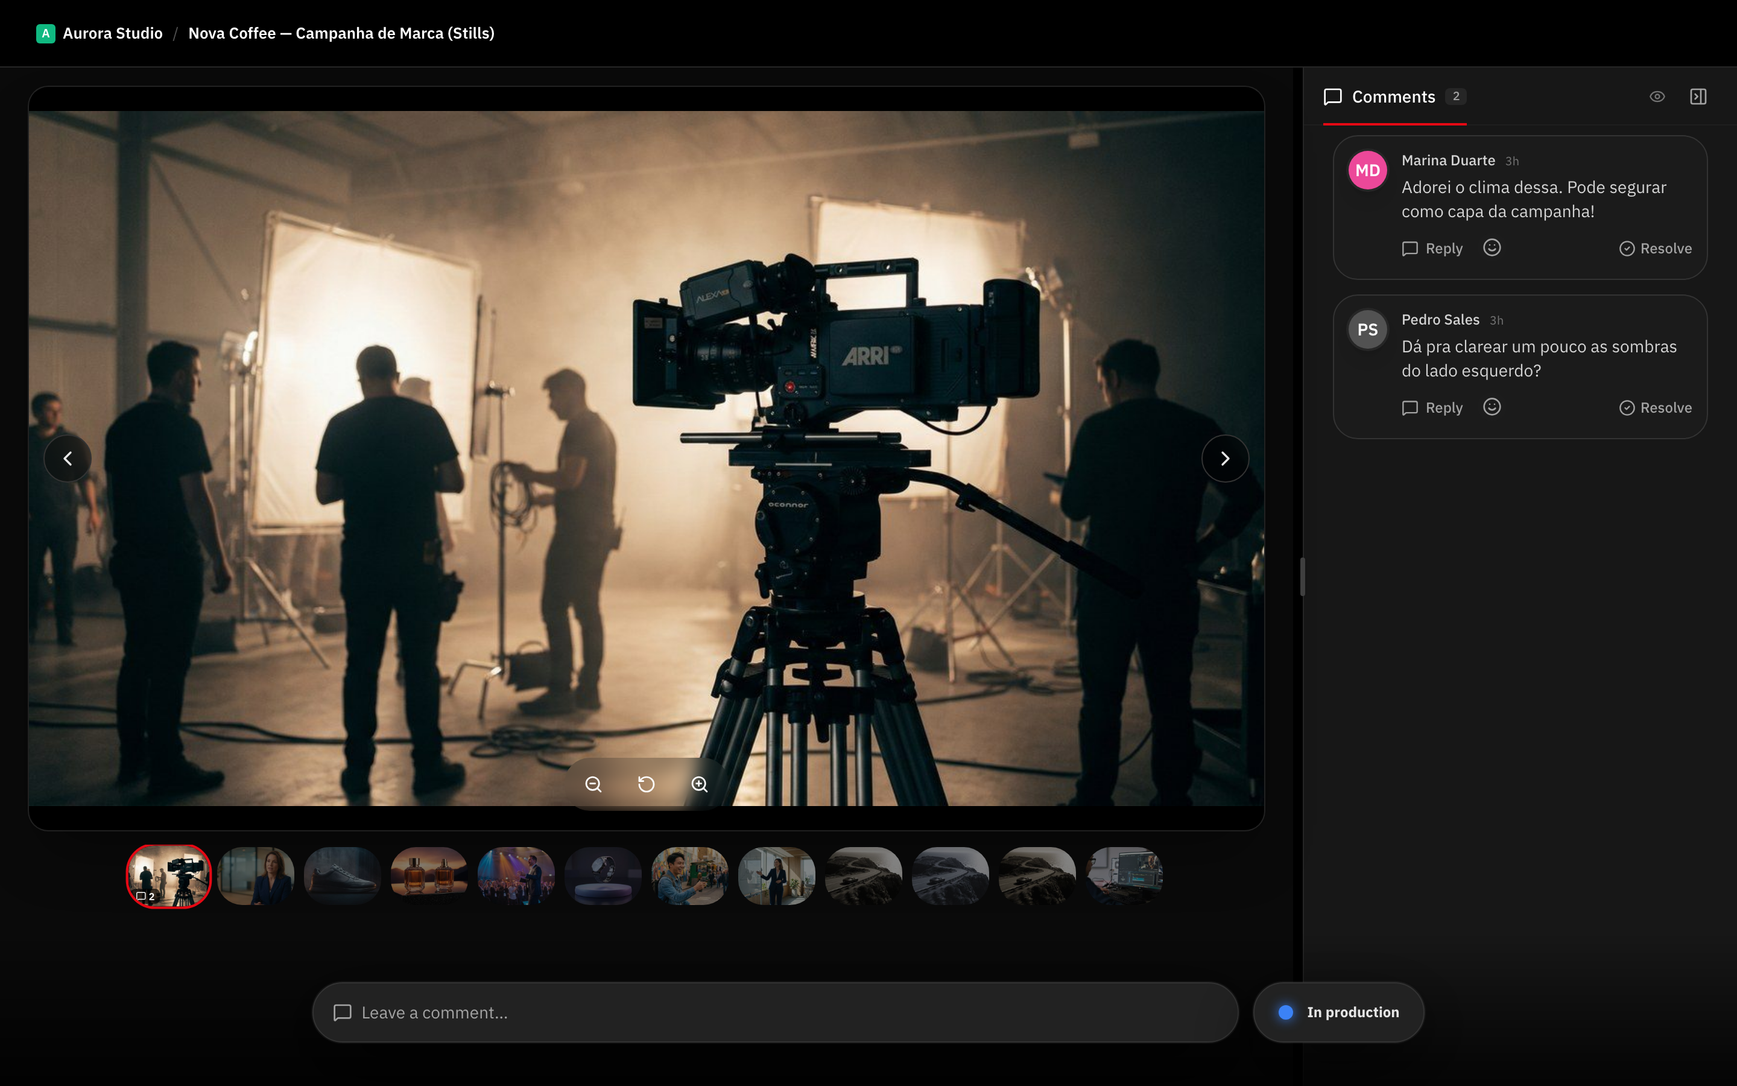Click the zoom in magnifier icon
Image resolution: width=1737 pixels, height=1086 pixels.
point(699,784)
